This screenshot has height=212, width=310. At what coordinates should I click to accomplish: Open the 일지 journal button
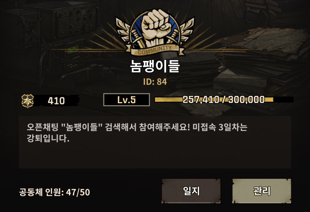[191, 191]
